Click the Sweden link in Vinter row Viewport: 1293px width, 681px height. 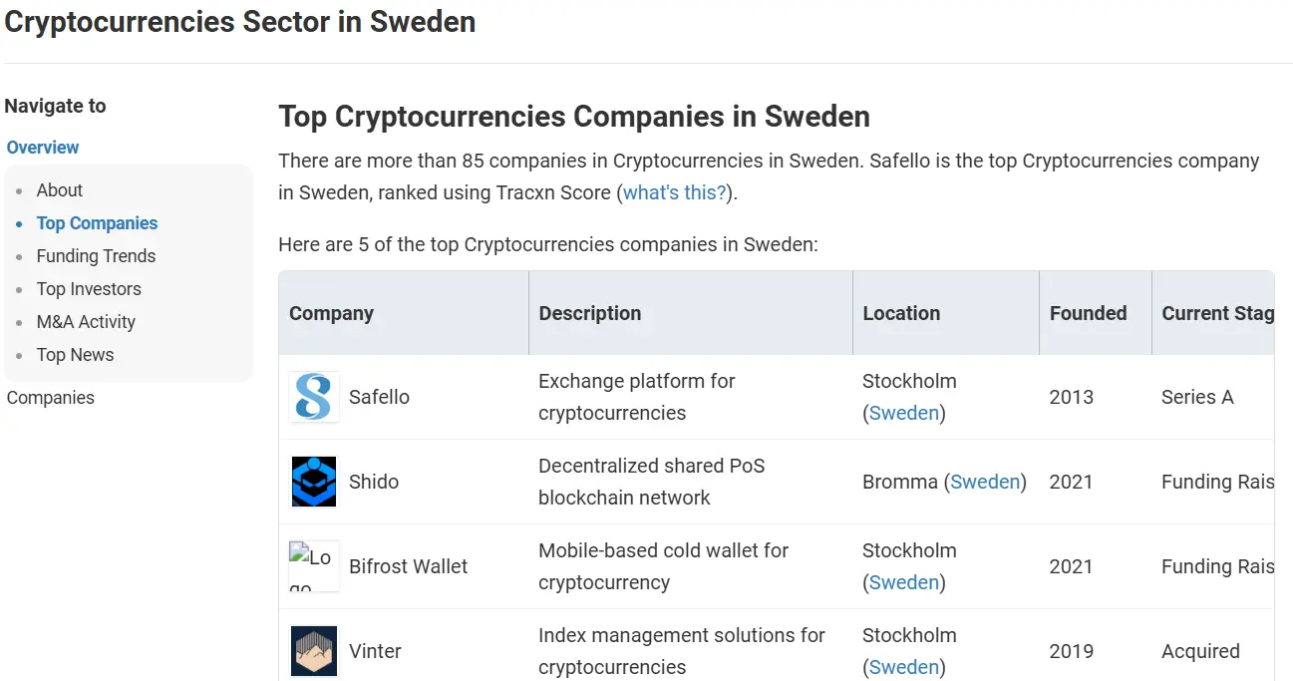point(904,667)
